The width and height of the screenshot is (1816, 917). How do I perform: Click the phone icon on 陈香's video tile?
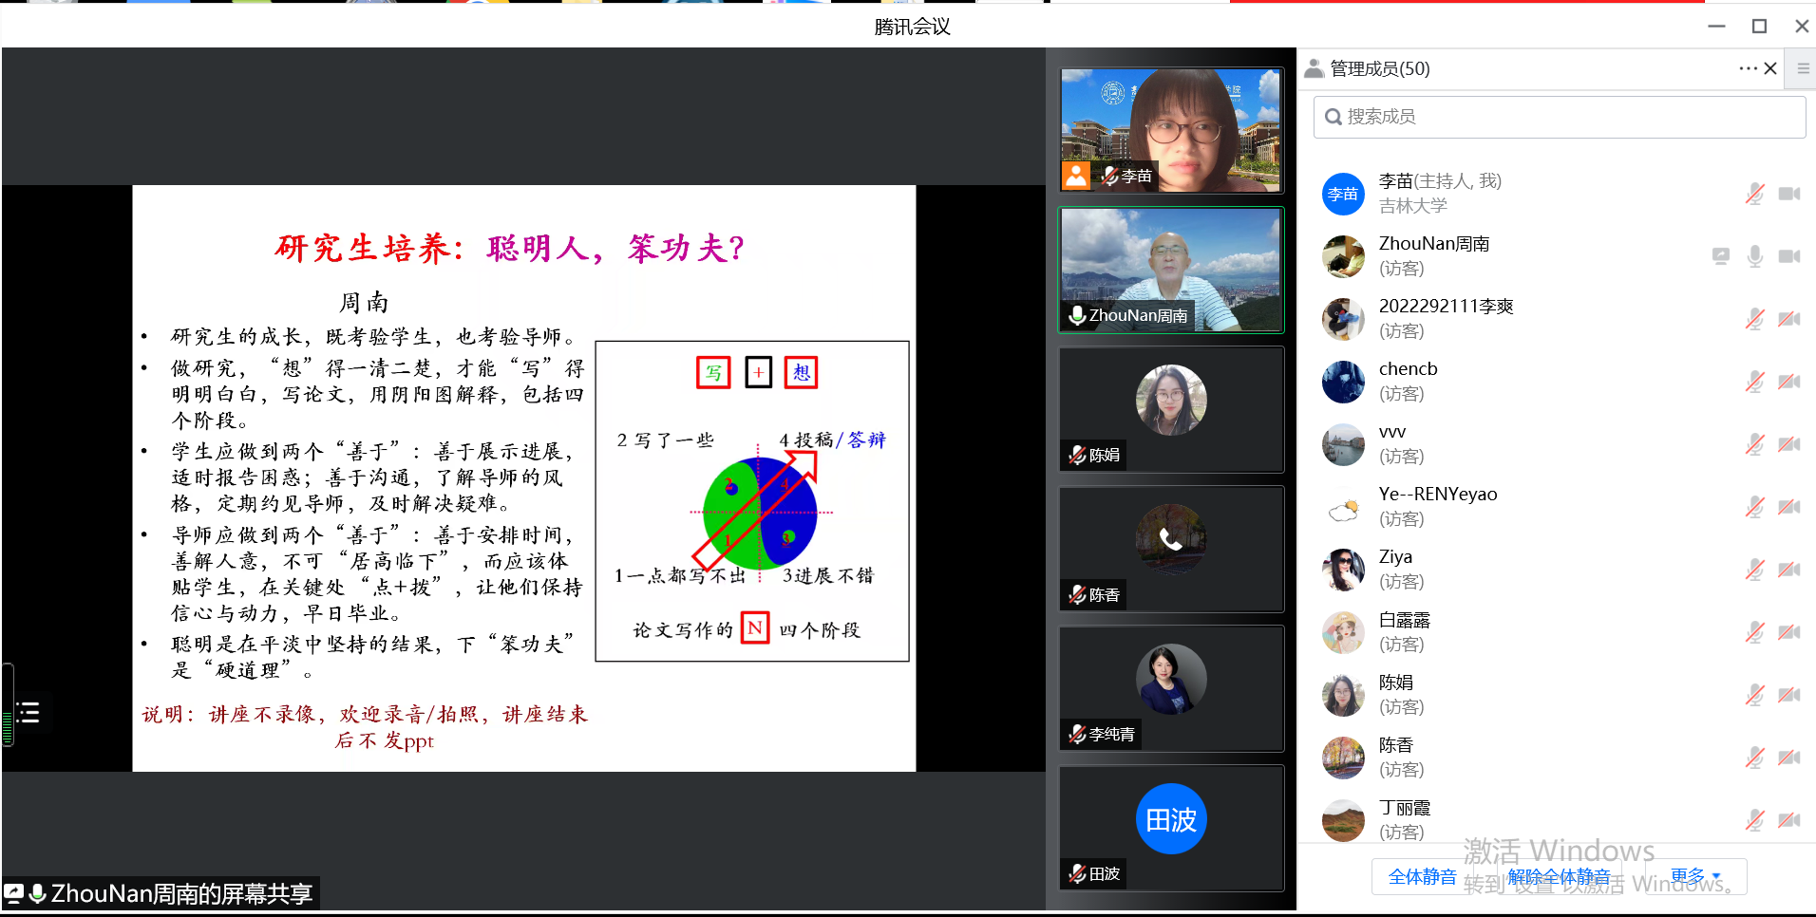(x=1171, y=539)
